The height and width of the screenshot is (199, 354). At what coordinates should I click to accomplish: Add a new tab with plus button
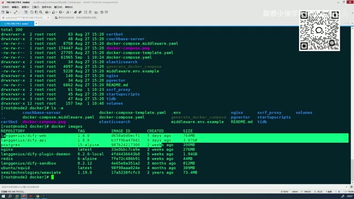(x=37, y=23)
